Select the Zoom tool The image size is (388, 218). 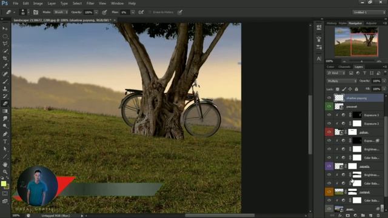click(x=5, y=172)
